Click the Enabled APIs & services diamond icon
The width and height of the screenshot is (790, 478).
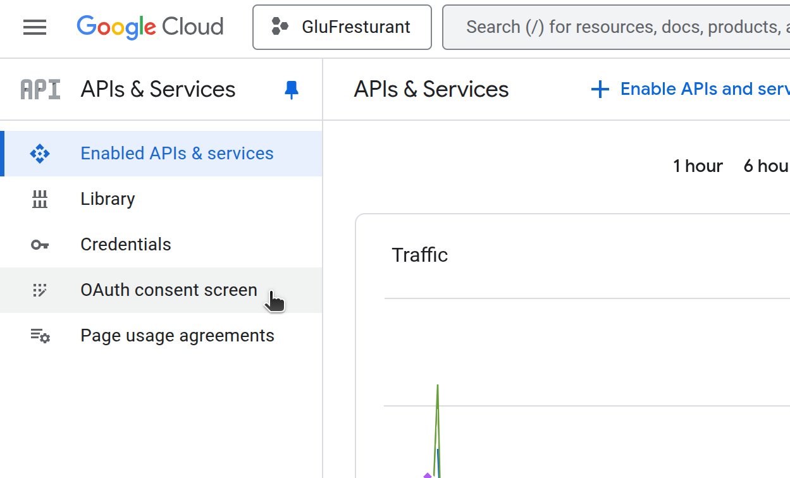40,154
